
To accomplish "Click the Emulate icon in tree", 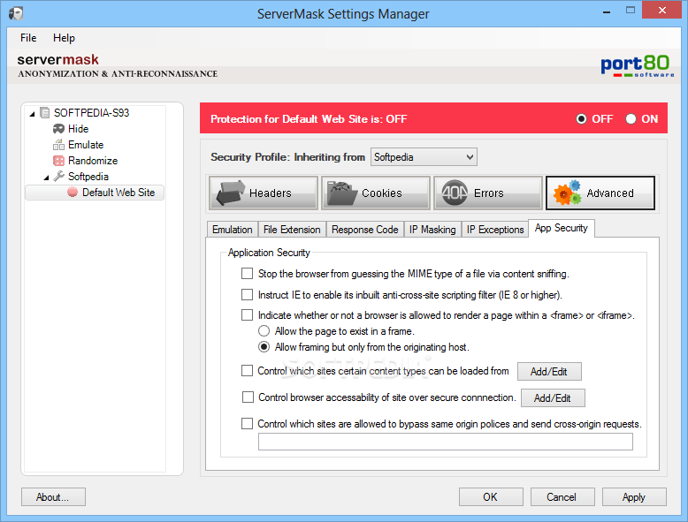I will (58, 145).
